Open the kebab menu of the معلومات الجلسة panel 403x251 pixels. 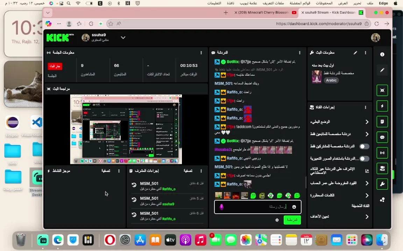click(201, 53)
